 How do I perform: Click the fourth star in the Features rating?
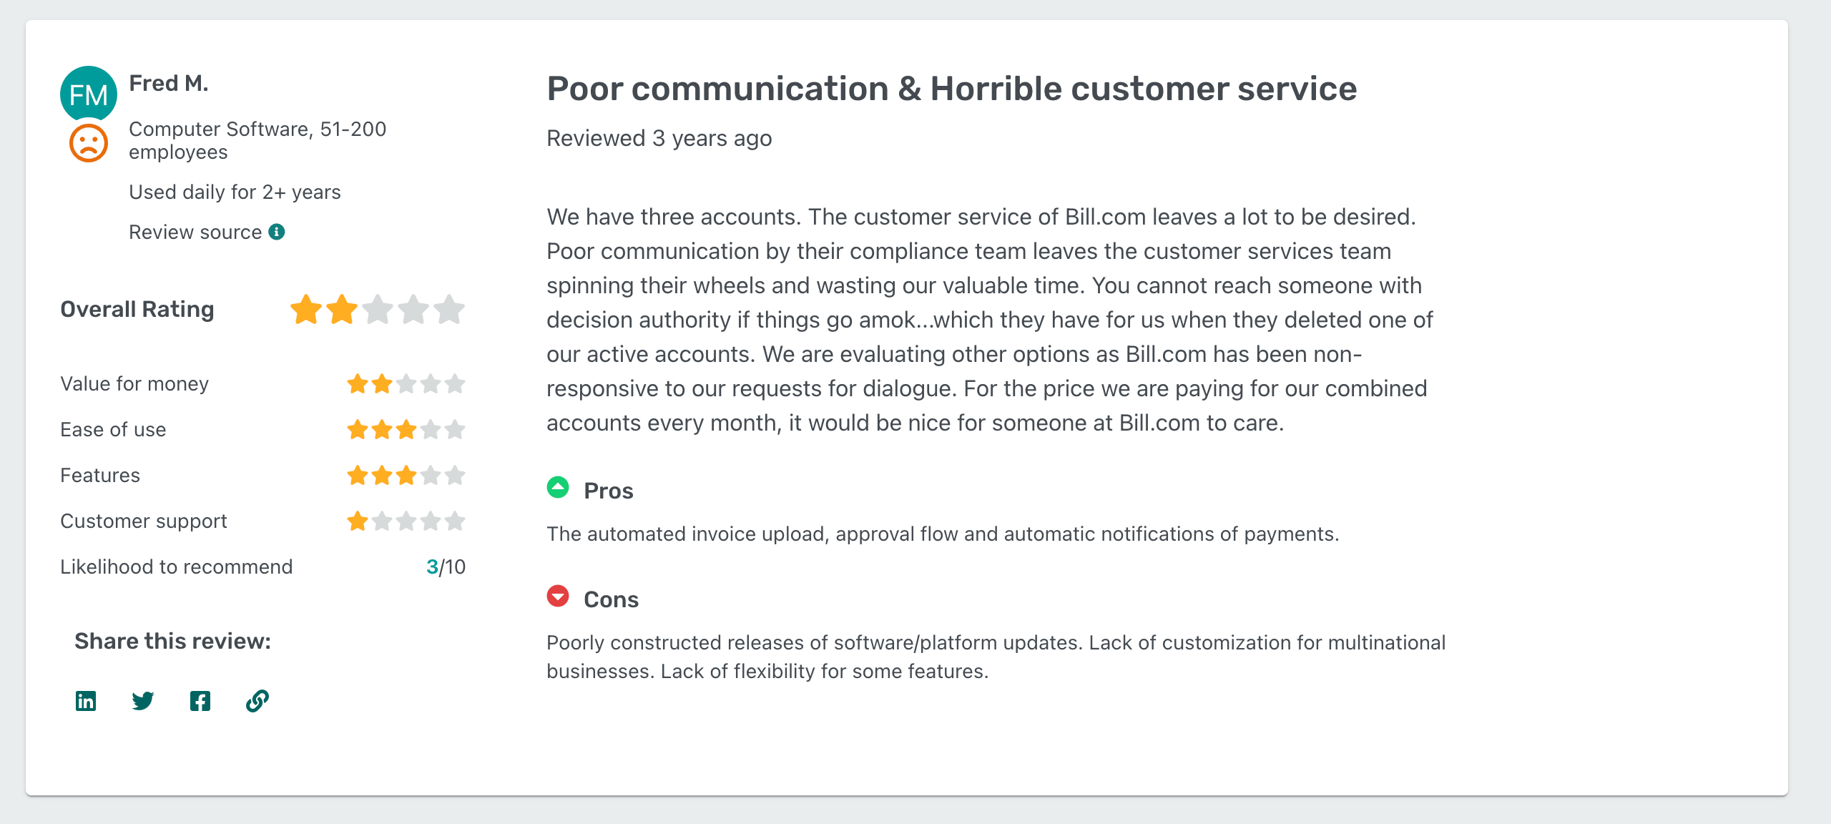[431, 475]
